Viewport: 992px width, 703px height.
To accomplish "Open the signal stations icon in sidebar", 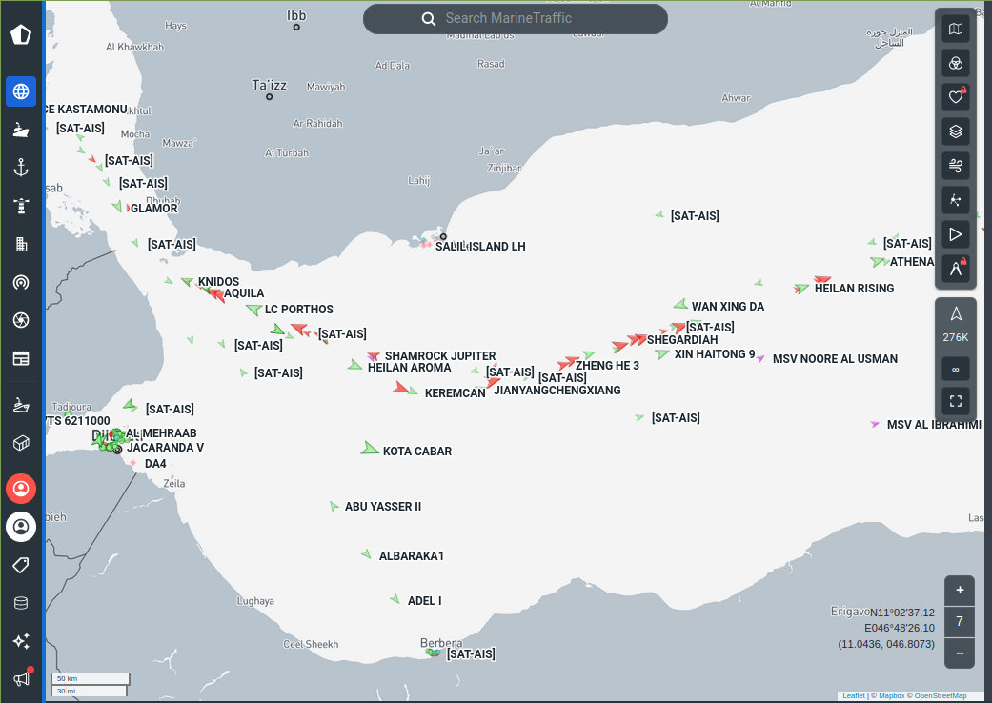I will (x=21, y=282).
